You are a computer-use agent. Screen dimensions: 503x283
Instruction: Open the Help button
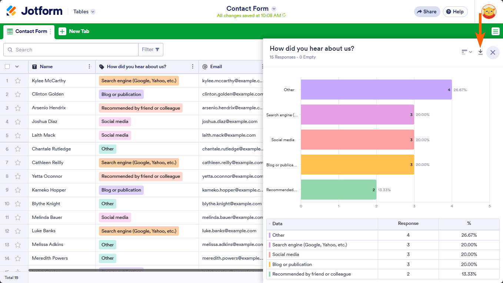click(x=455, y=11)
